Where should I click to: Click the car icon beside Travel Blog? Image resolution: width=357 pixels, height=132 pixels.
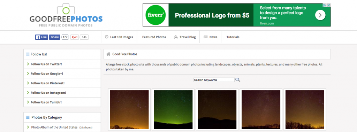[x=176, y=37]
